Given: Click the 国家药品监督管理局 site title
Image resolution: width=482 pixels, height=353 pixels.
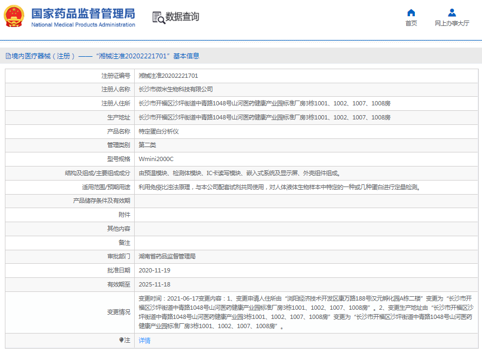Looking at the screenshot, I should 83,14.
